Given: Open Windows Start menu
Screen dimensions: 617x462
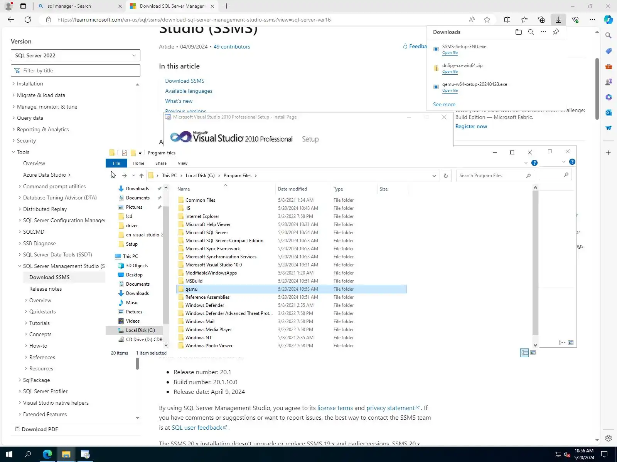Looking at the screenshot, I should [x=9, y=454].
